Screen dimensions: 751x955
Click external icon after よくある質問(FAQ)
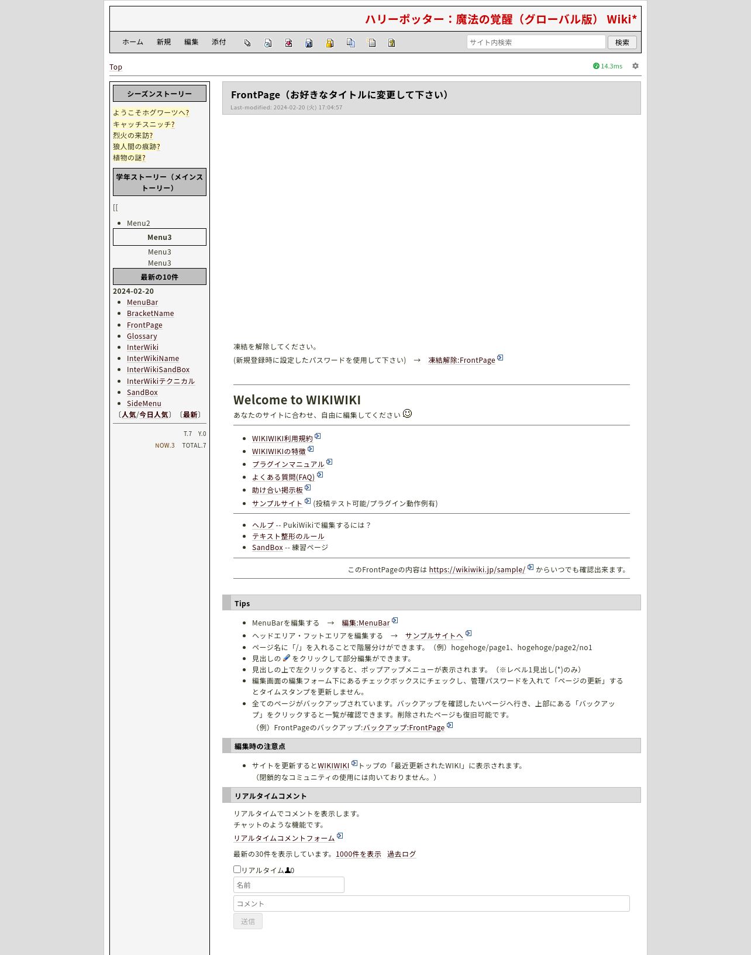320,475
